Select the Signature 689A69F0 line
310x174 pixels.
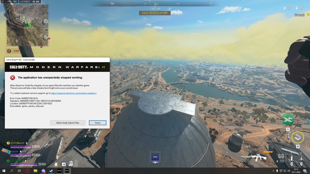coord(35,101)
